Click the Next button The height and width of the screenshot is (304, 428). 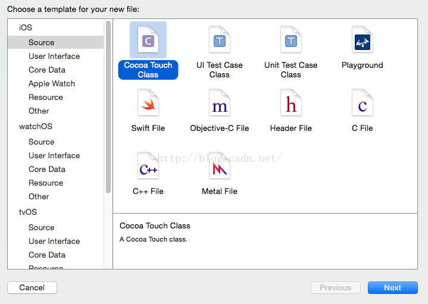click(x=392, y=287)
